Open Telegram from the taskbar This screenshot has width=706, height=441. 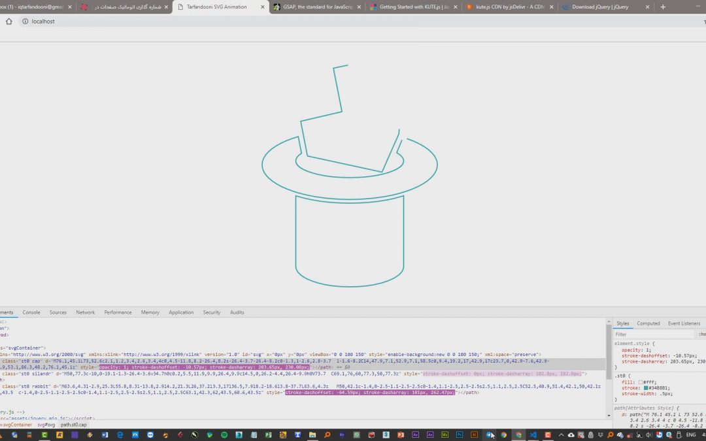(x=489, y=434)
